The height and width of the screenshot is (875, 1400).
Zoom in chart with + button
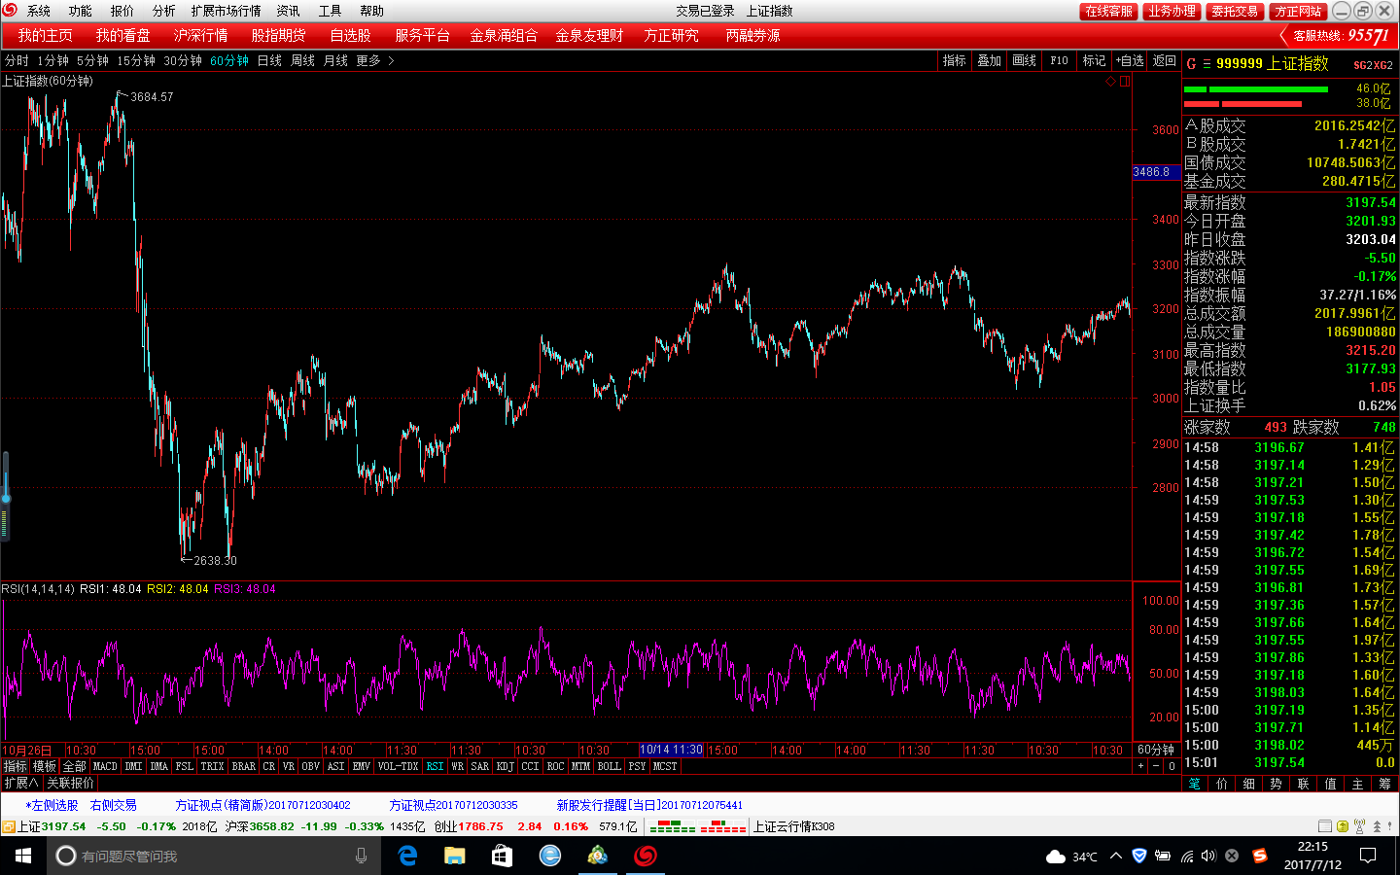[1141, 766]
